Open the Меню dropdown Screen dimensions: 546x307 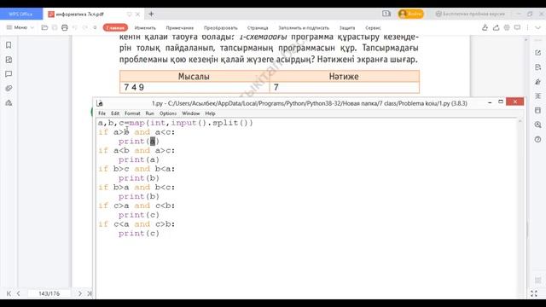pyautogui.click(x=20, y=27)
